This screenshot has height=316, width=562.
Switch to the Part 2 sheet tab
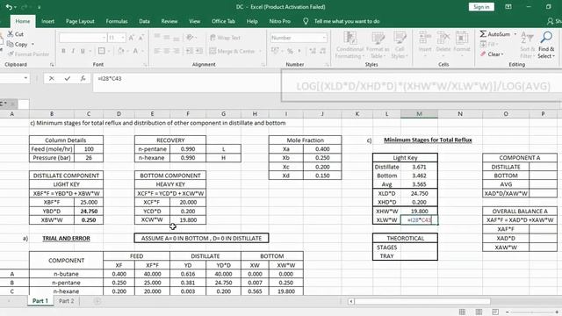coord(67,301)
